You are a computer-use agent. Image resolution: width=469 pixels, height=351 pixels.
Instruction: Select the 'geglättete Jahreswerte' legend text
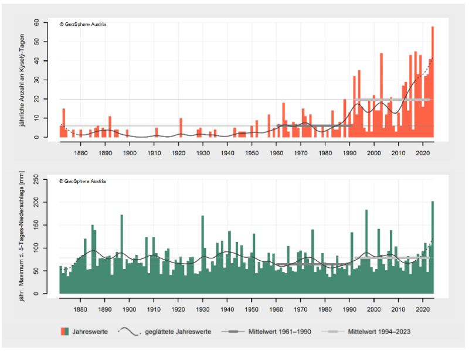coord(179,332)
